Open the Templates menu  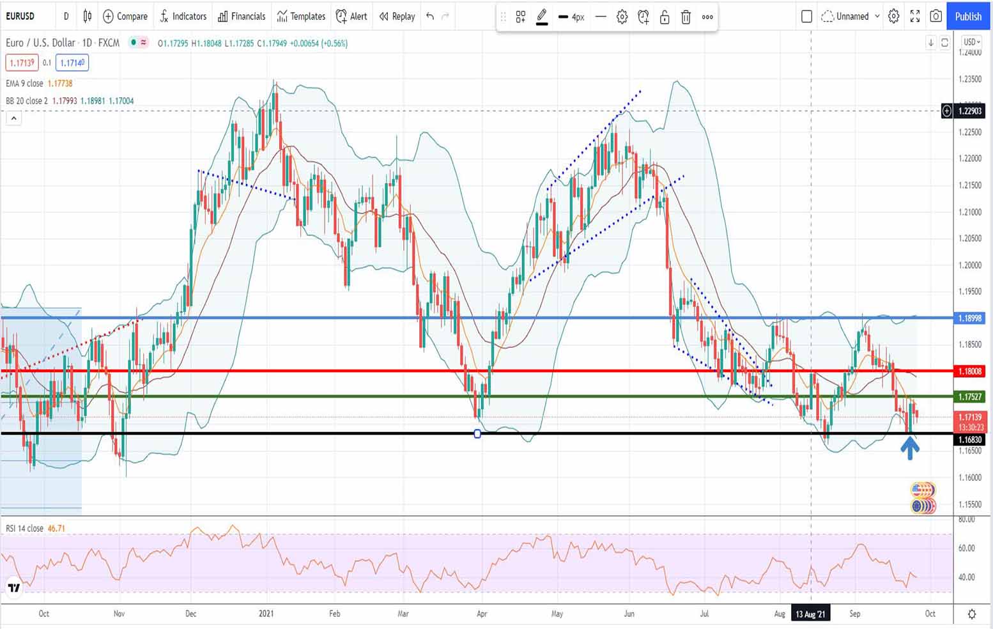(301, 16)
